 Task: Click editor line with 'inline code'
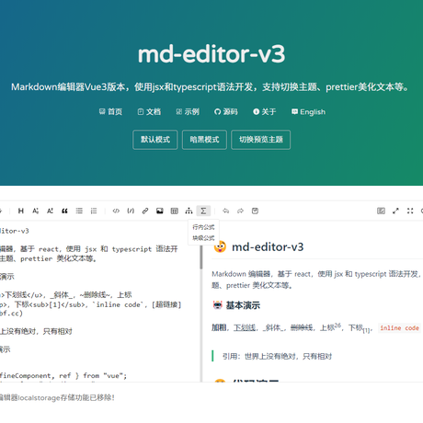(x=90, y=304)
